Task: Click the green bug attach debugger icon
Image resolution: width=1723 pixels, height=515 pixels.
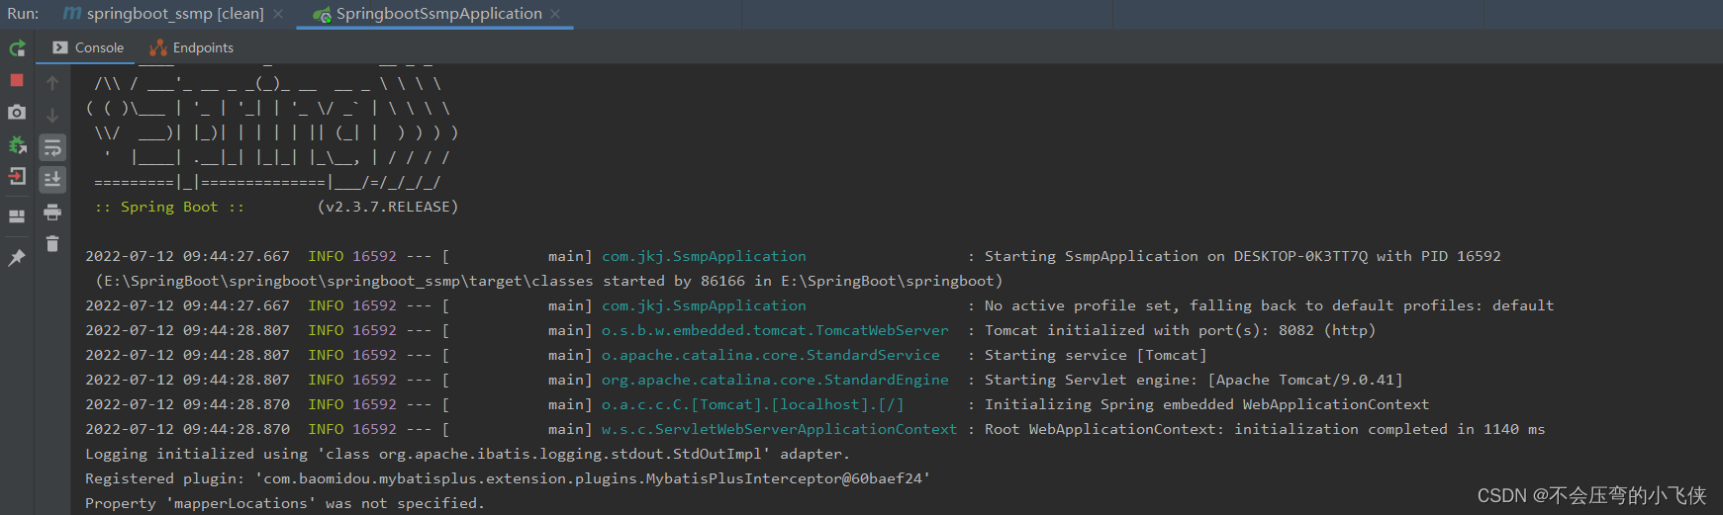Action: (x=17, y=145)
